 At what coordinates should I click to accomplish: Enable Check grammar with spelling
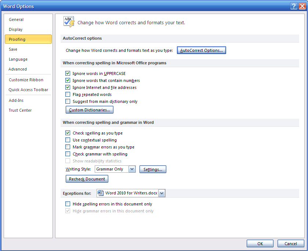[x=68, y=154]
